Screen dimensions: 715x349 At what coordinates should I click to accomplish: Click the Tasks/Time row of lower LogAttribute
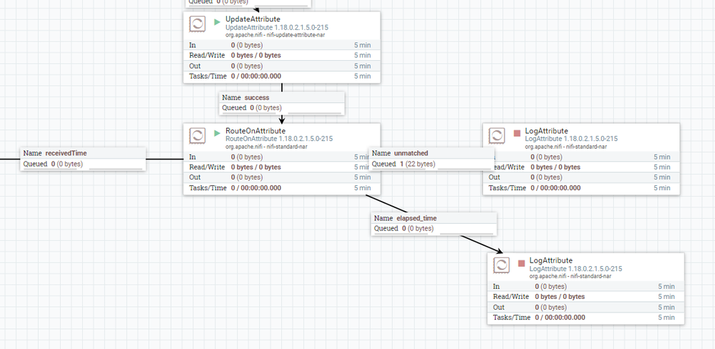click(586, 318)
